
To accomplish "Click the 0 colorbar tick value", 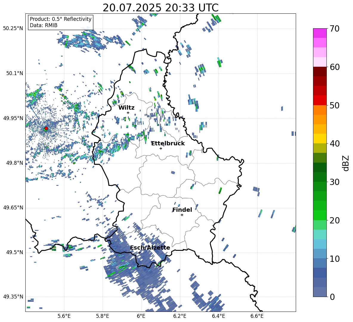I will [332, 297].
